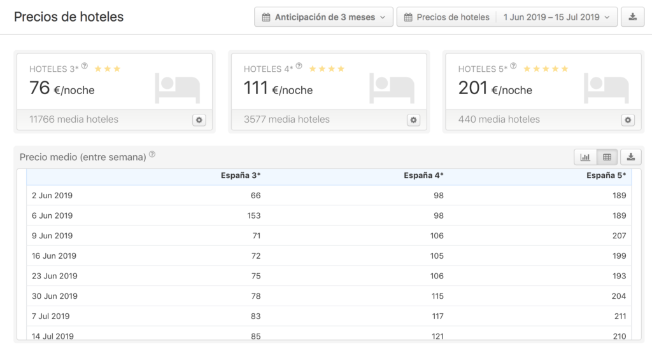
Task: Click the bed icon on Hoteles 4* card
Action: click(x=392, y=88)
